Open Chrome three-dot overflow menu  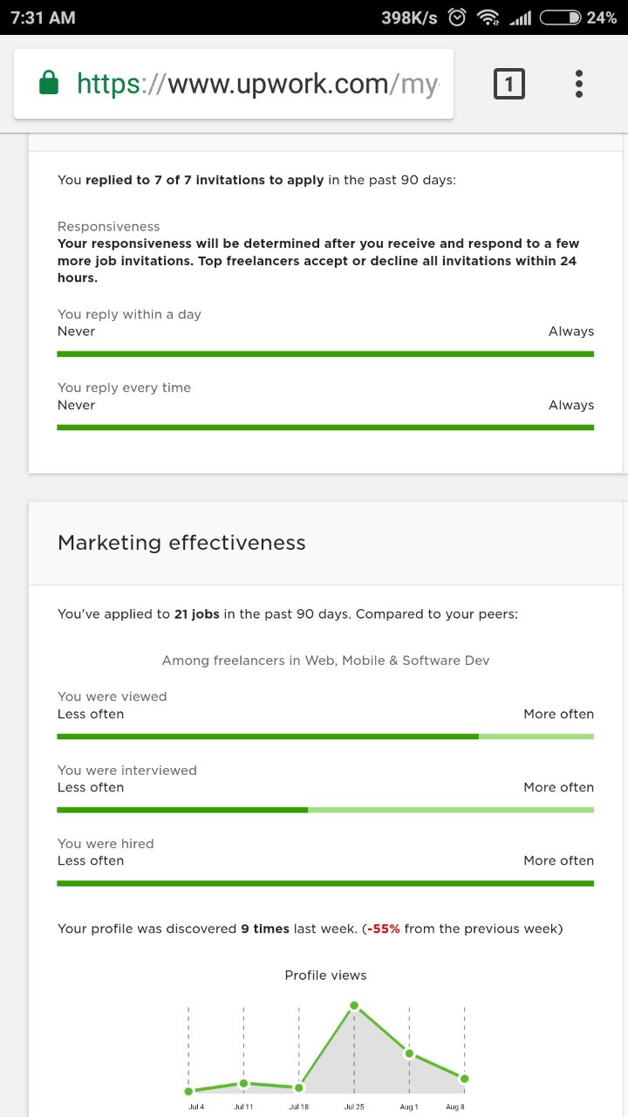[x=578, y=84]
